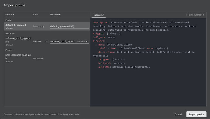The image size is (210, 119).
Task: Click the 'ball_mode: mouse' line
Action: [104, 37]
